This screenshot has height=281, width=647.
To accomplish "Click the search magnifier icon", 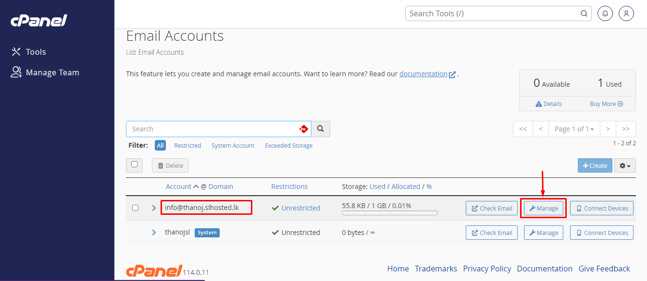I will point(320,129).
